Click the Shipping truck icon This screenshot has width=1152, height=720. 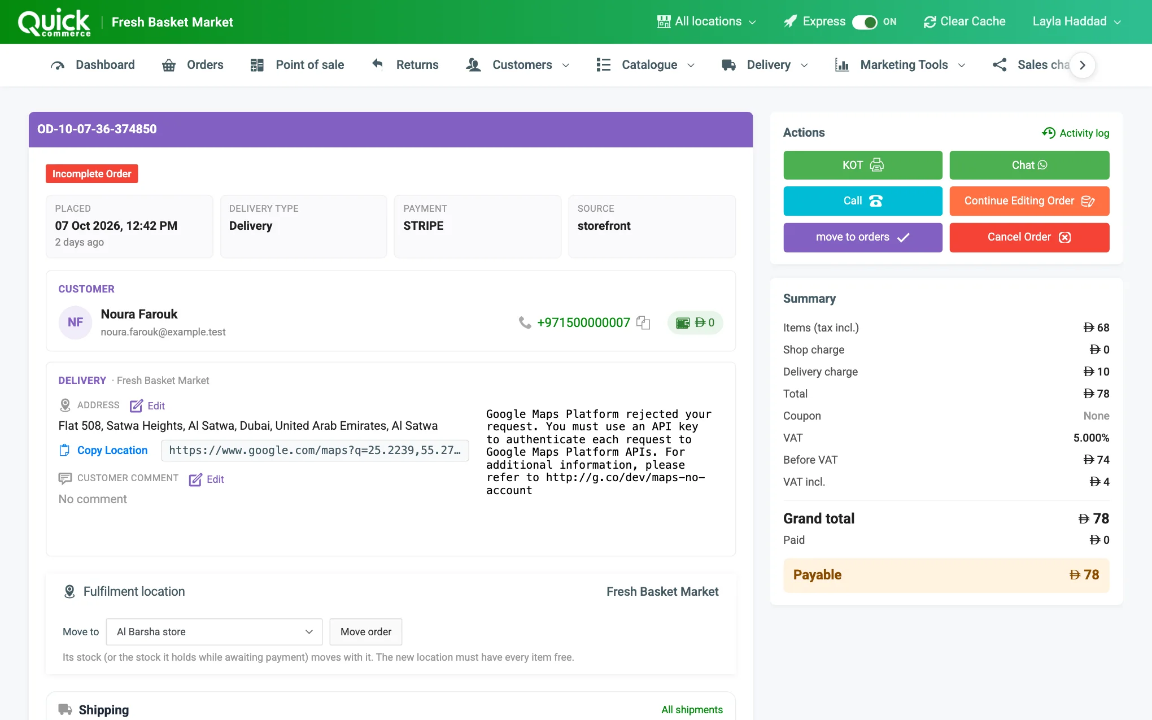pyautogui.click(x=65, y=709)
